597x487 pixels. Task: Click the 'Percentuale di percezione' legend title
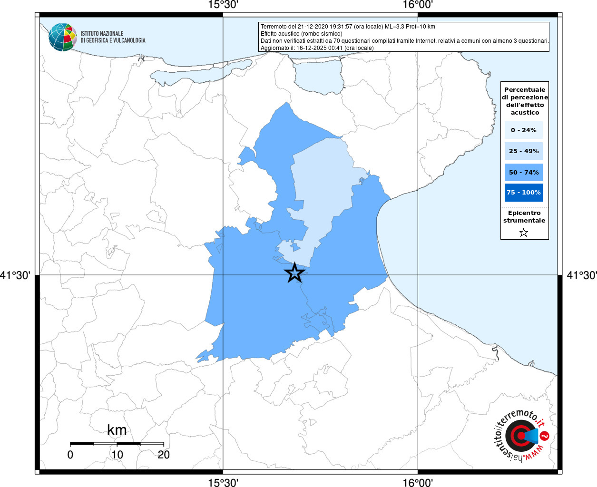pyautogui.click(x=525, y=101)
